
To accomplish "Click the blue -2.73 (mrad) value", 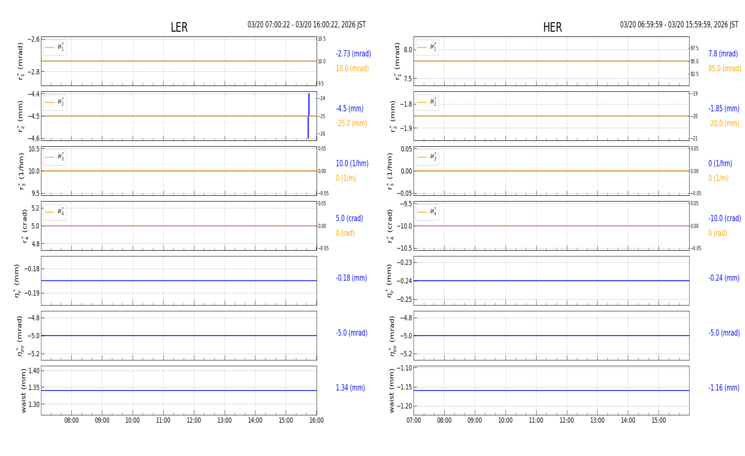I will (x=353, y=54).
